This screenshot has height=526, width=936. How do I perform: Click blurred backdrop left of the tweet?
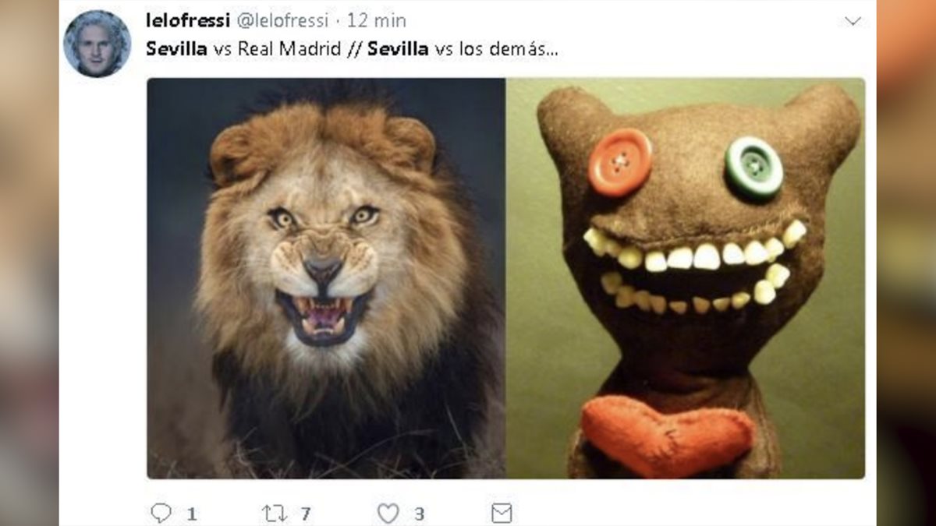point(28,263)
